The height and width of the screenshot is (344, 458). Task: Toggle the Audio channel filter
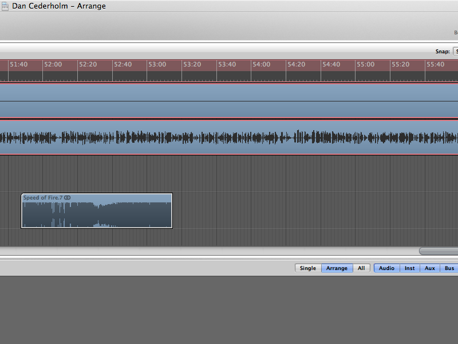tap(386, 268)
